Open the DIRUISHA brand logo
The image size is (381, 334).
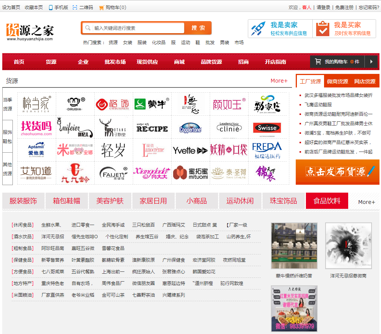tap(75, 104)
